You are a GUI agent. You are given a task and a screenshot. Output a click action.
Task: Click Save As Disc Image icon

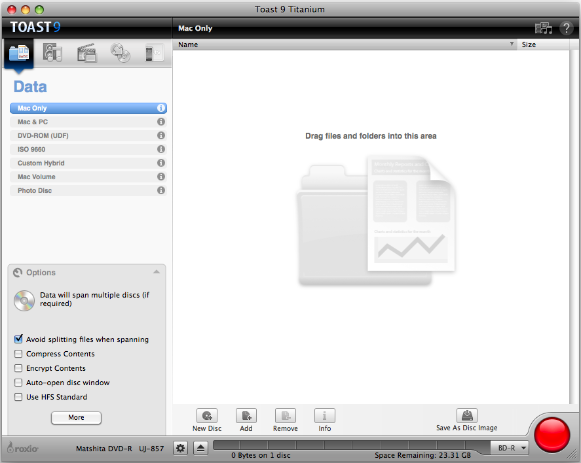pyautogui.click(x=467, y=415)
